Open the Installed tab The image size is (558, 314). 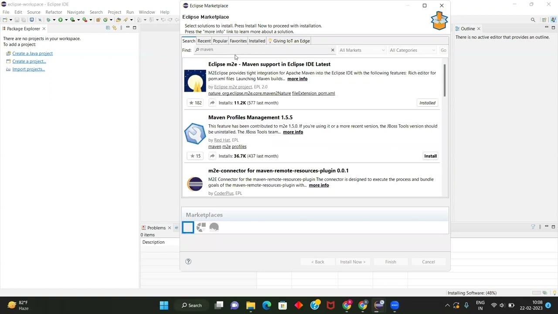point(257,41)
